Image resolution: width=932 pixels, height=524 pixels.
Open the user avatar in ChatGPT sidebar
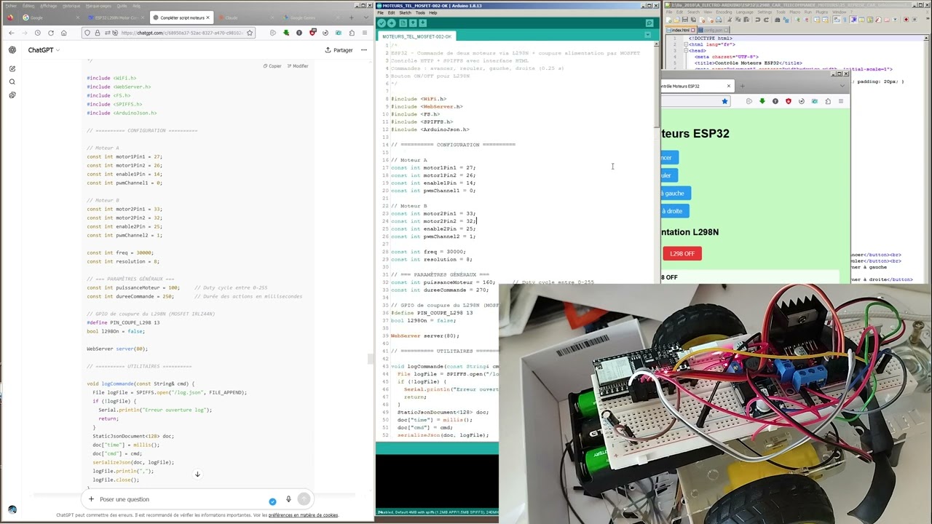(x=12, y=509)
